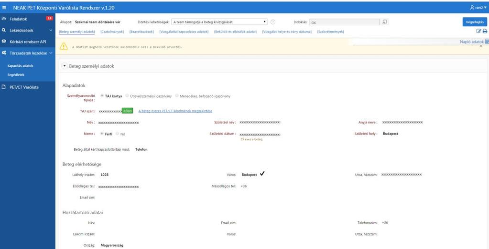489x249 pixels.
Task: Click the Lekérdezések search icon
Action: [4, 30]
